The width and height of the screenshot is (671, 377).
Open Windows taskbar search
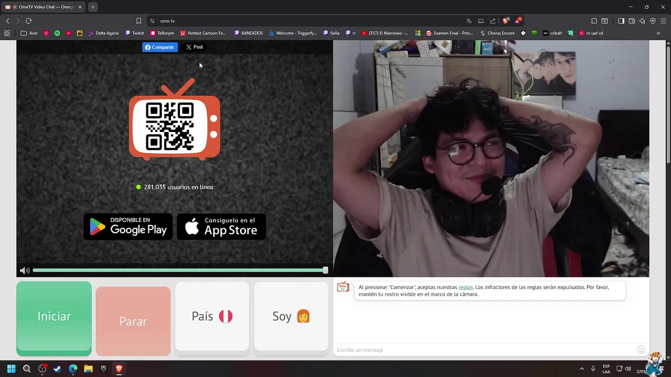[27, 369]
